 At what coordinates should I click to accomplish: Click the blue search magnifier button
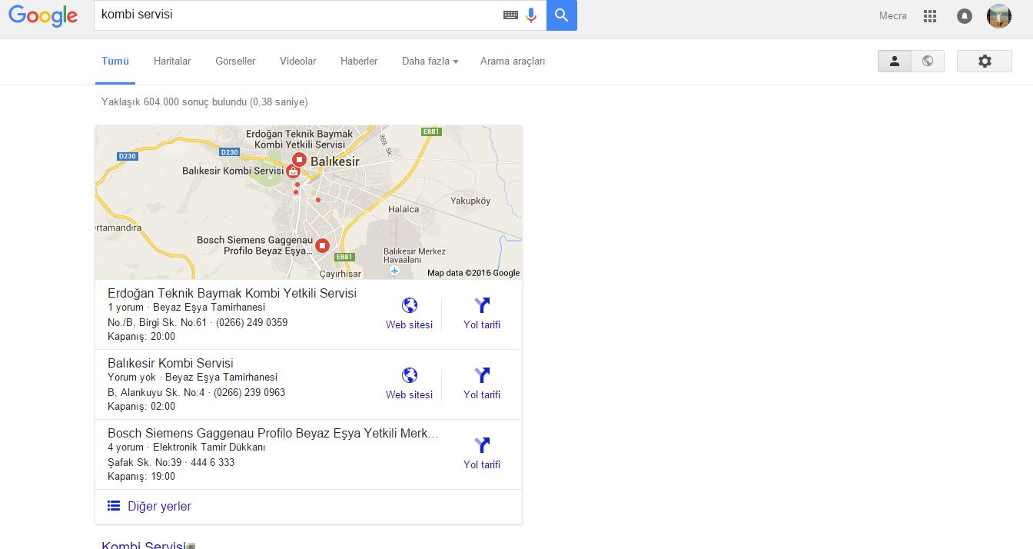[562, 15]
